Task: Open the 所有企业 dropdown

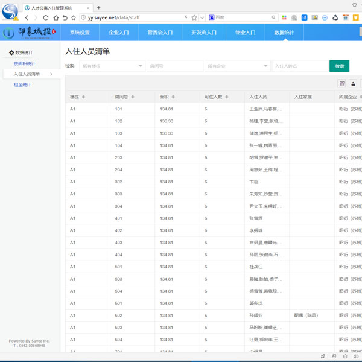Action: coord(237,66)
